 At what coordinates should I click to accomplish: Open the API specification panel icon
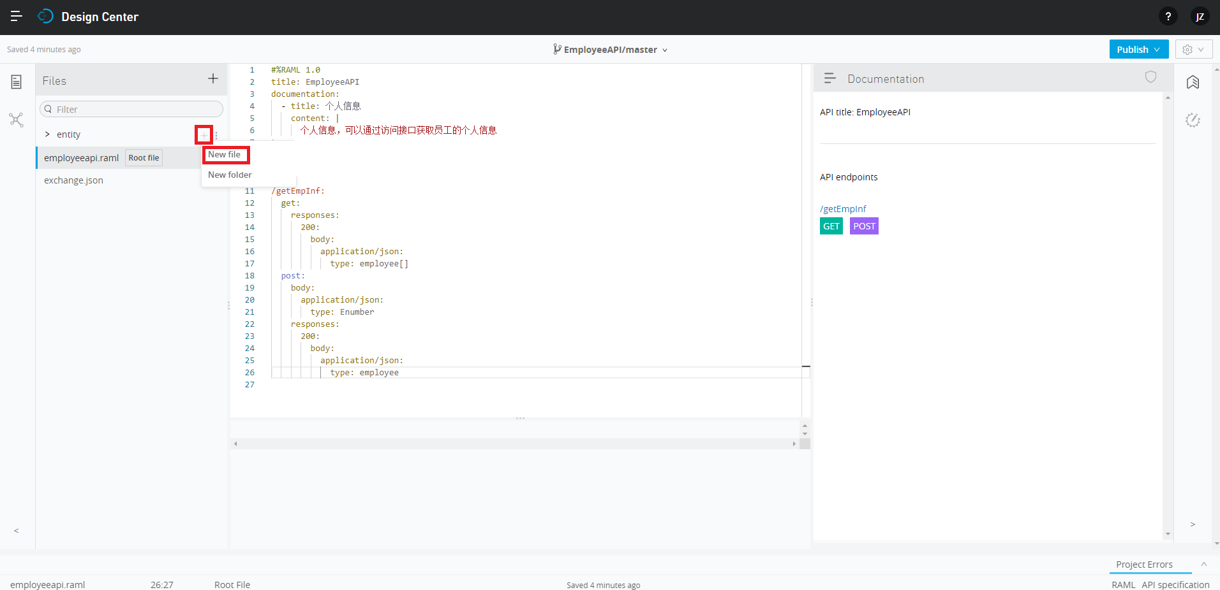16,82
